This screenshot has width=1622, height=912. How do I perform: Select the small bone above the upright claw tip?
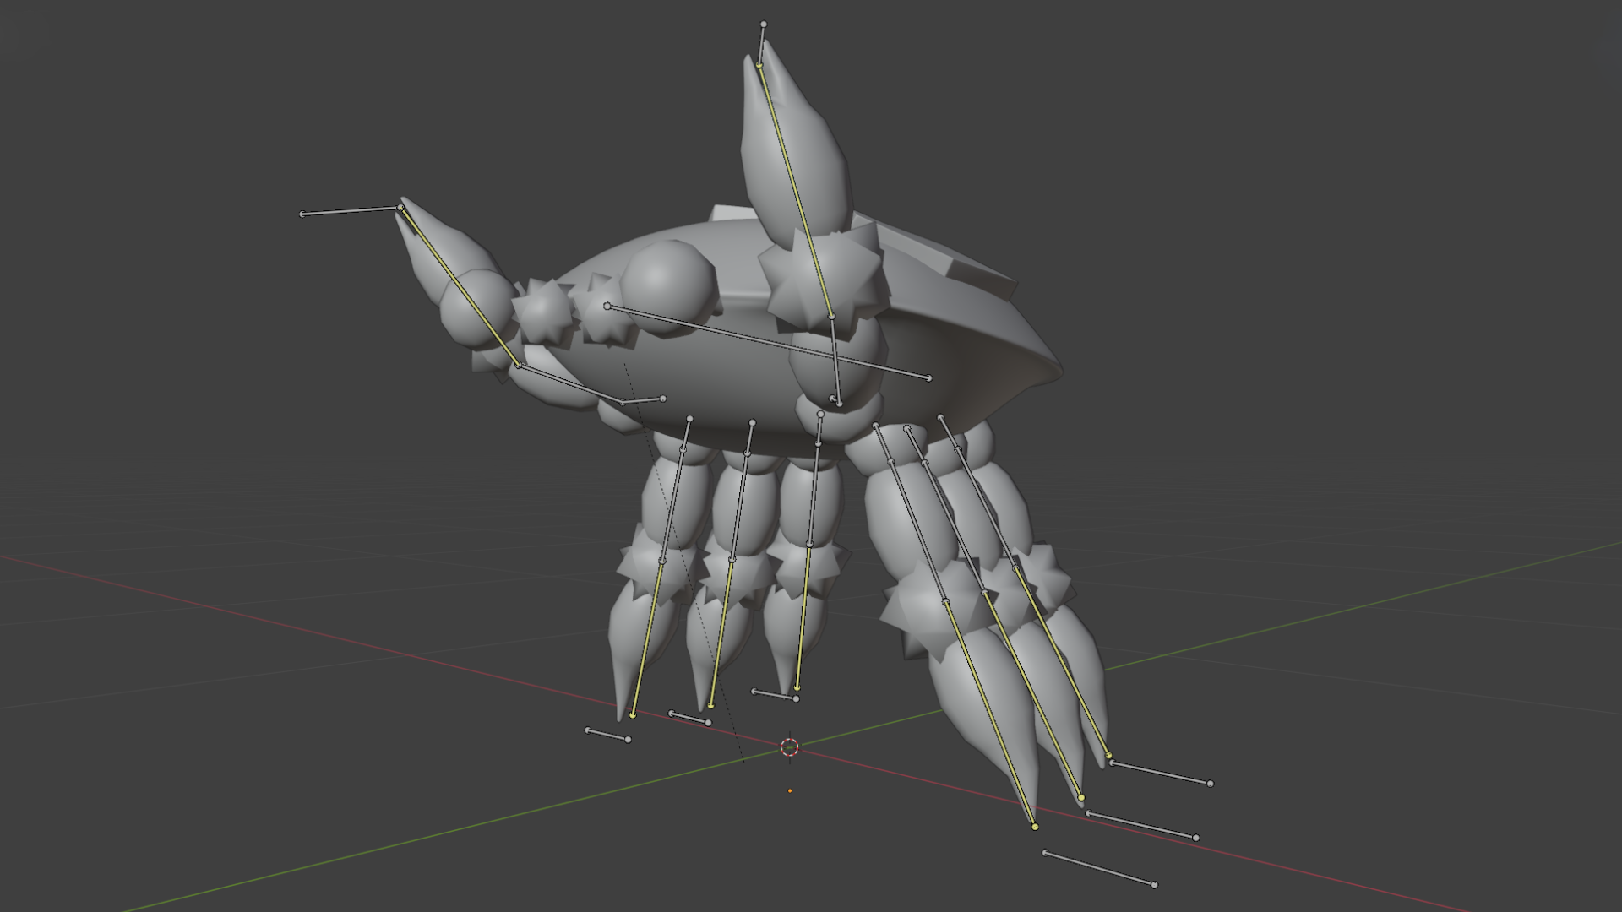tap(762, 45)
